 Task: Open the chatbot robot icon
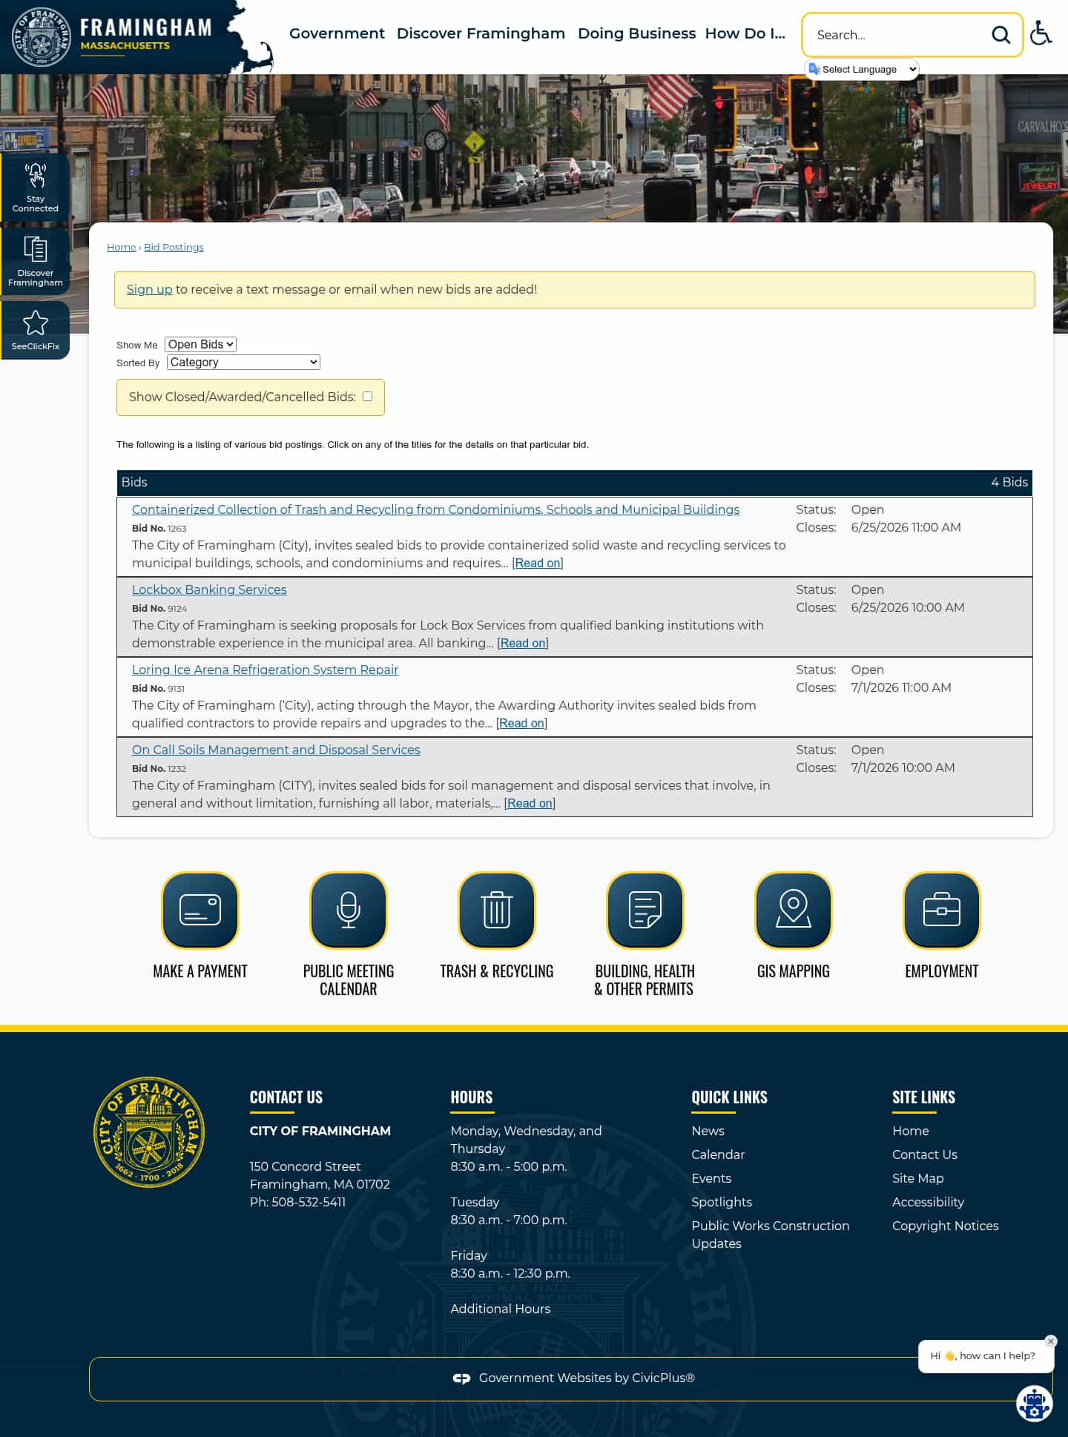point(1034,1403)
